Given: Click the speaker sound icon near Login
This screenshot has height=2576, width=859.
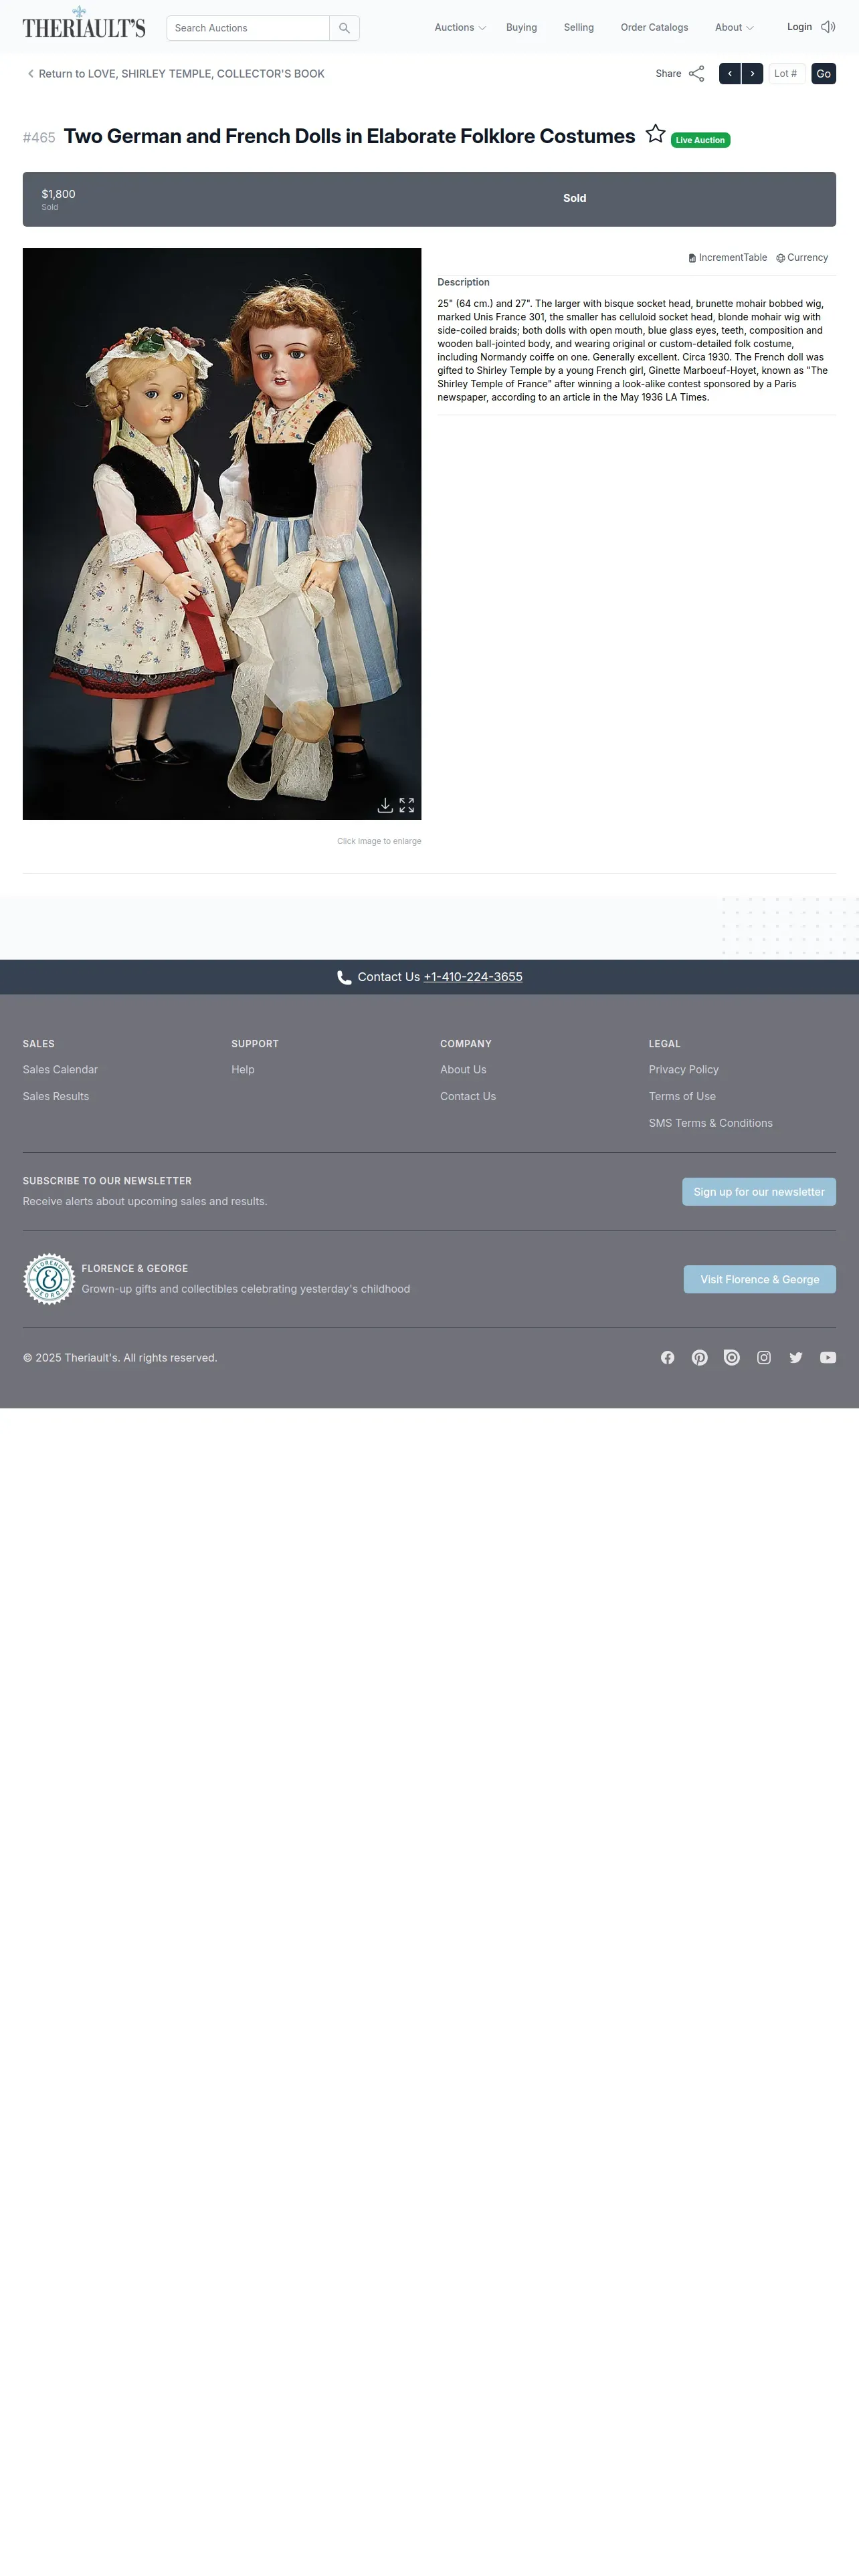Looking at the screenshot, I should (828, 27).
